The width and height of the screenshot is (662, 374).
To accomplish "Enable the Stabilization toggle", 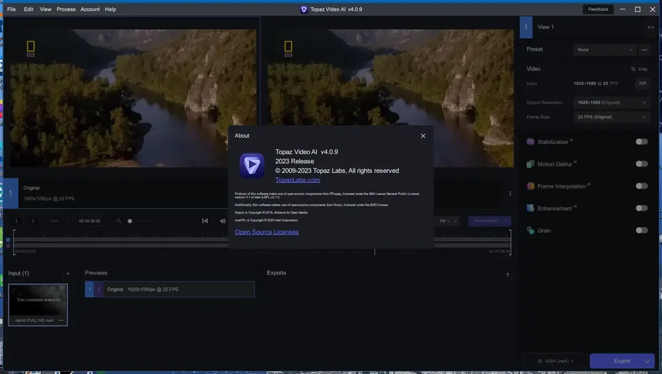I will coord(641,141).
